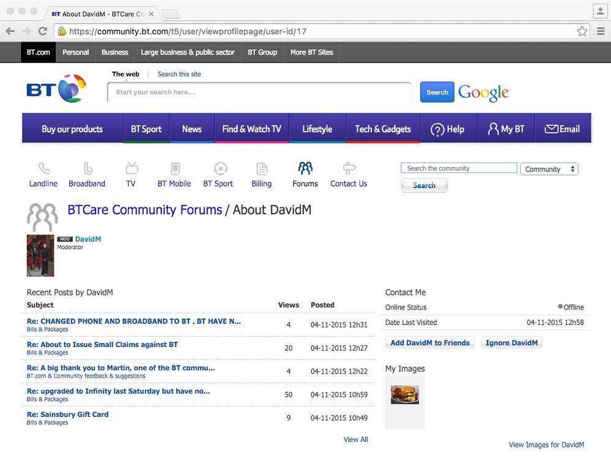Open the Broadband icon
The width and height of the screenshot is (611, 456).
point(88,168)
